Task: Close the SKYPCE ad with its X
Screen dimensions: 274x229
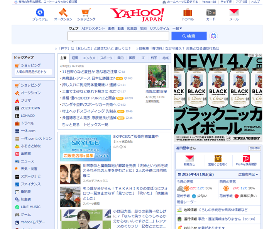Action: [x=125, y=147]
